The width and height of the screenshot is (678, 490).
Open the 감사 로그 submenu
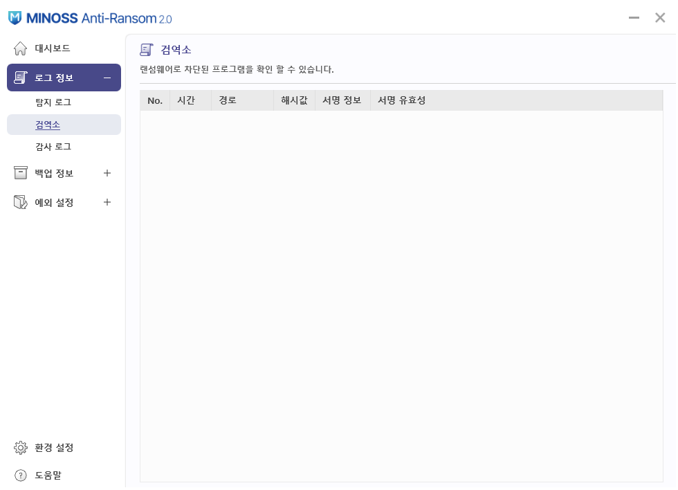[53, 147]
